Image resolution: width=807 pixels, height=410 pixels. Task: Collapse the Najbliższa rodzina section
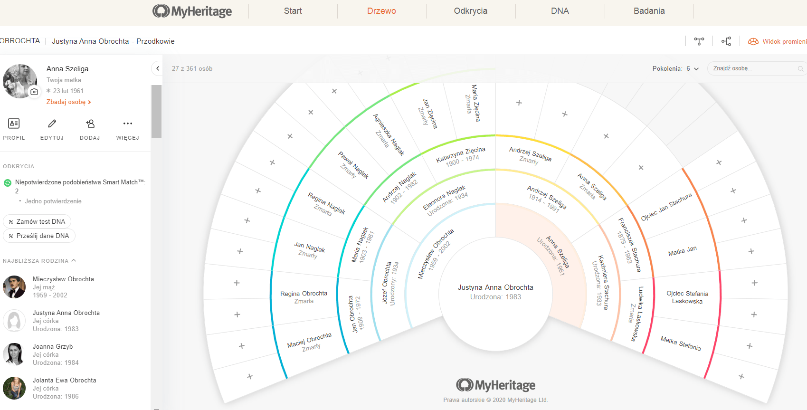(x=74, y=261)
